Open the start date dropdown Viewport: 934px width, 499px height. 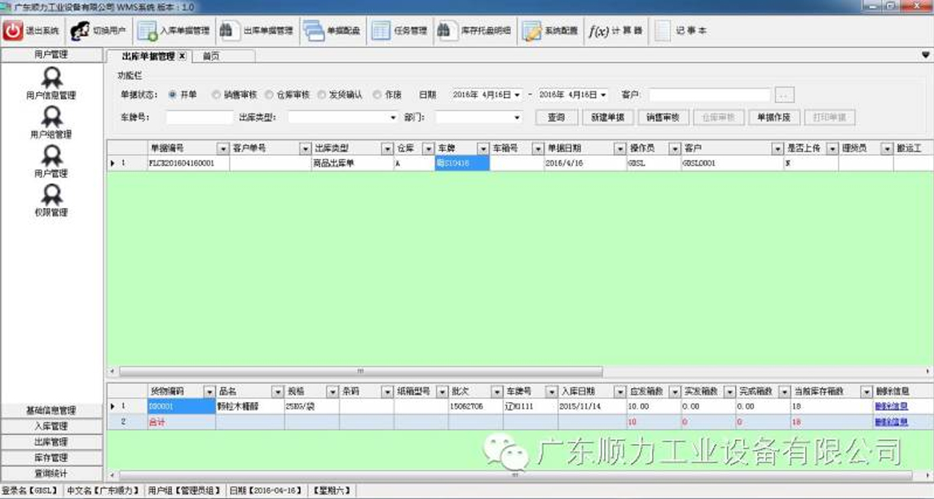(515, 93)
